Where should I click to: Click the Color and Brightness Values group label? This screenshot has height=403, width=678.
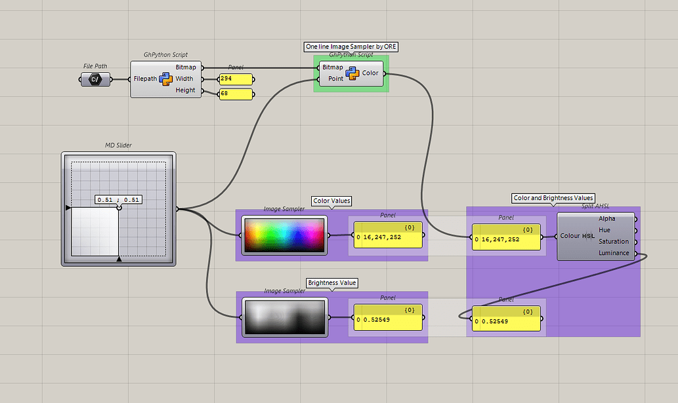click(x=553, y=198)
